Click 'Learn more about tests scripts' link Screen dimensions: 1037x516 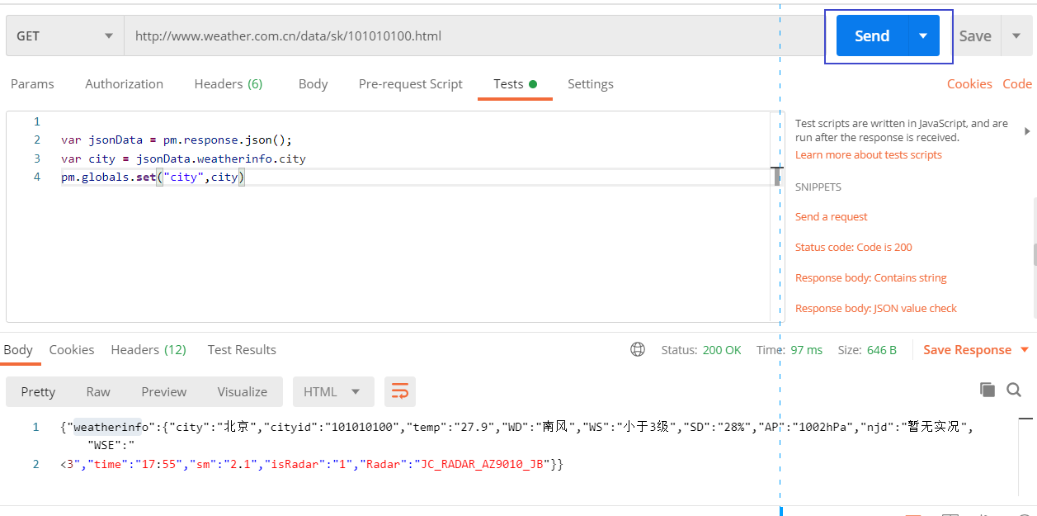868,155
